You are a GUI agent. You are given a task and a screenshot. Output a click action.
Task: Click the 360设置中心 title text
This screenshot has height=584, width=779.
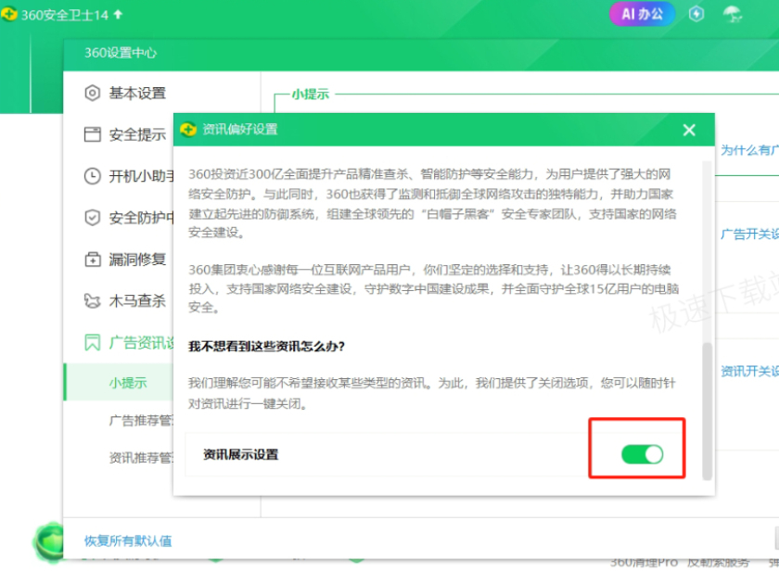[x=121, y=53]
